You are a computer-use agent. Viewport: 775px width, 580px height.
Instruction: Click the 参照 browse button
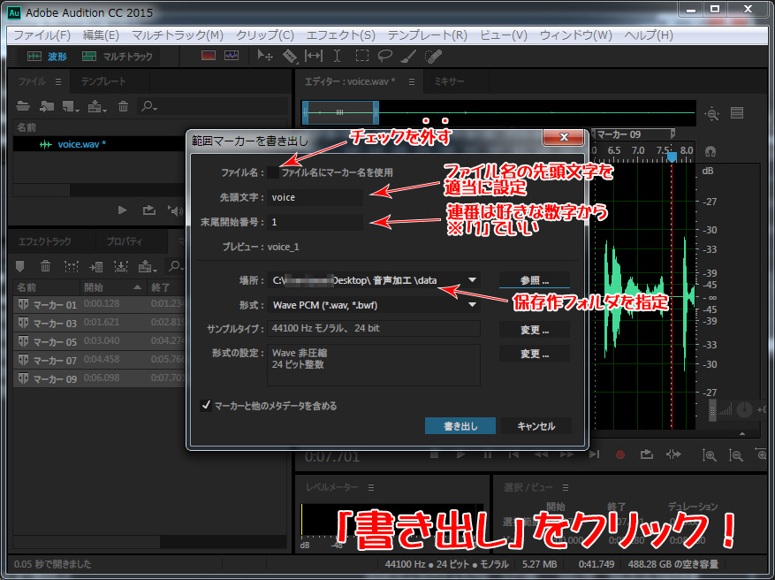[x=535, y=280]
